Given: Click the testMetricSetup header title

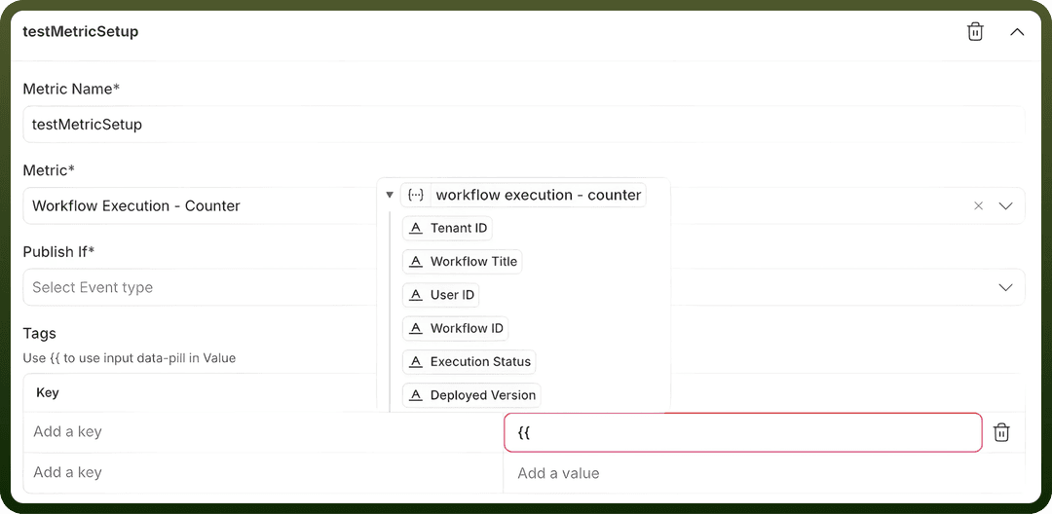Looking at the screenshot, I should pyautogui.click(x=81, y=31).
